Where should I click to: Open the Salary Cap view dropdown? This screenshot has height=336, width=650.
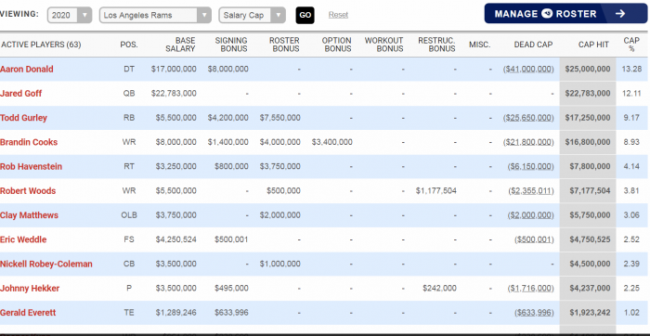[x=252, y=16]
